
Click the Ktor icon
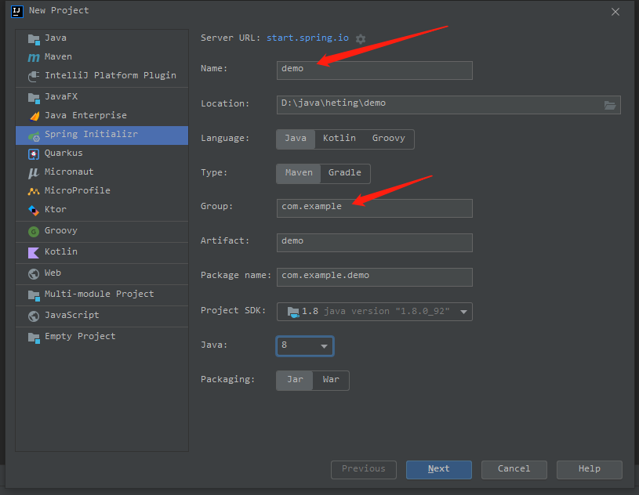tap(34, 210)
